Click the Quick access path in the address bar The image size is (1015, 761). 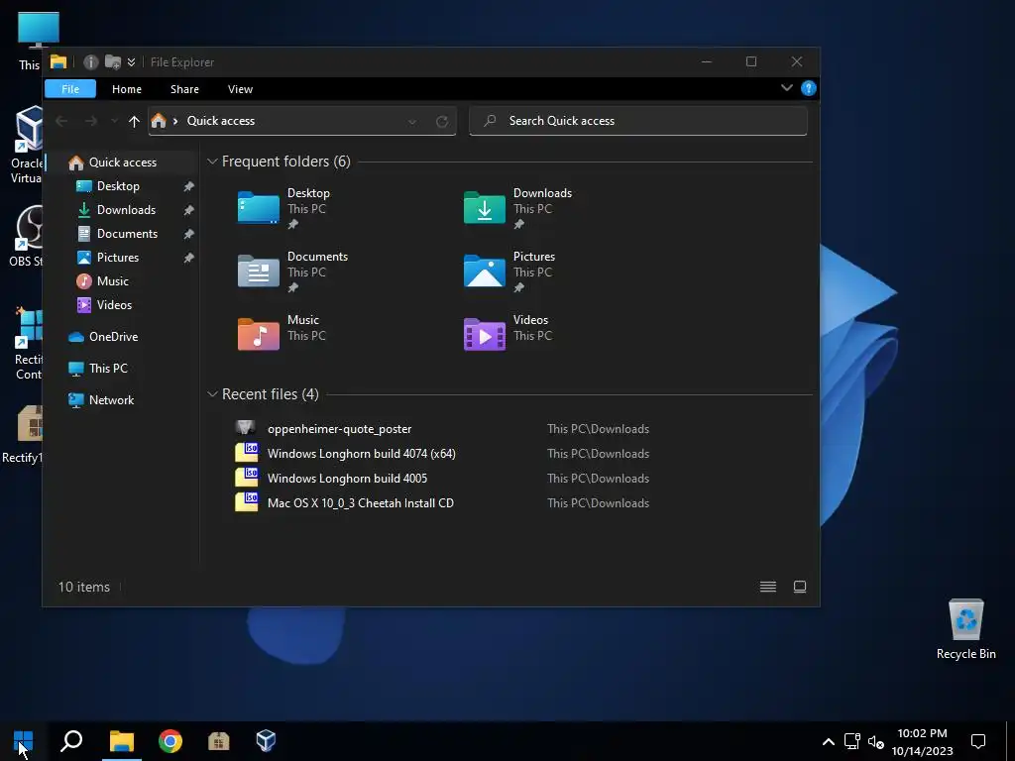pos(221,121)
